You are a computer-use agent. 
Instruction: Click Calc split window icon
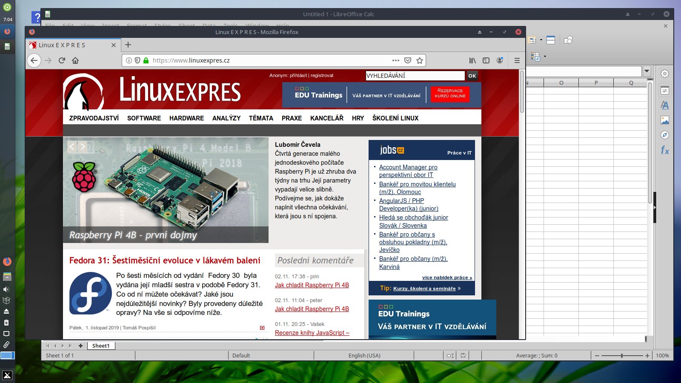click(551, 40)
